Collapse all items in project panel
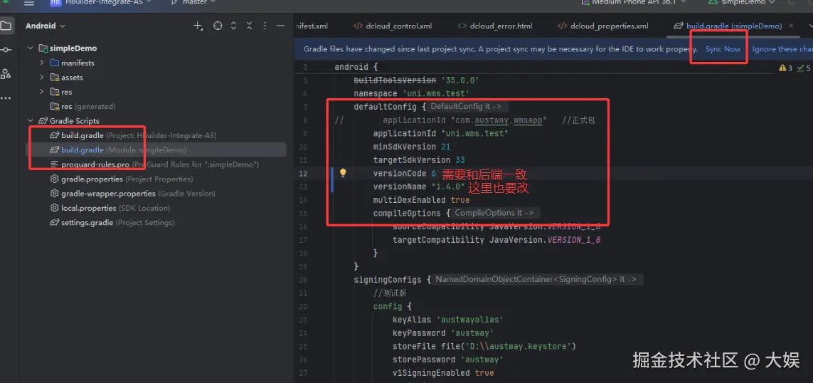This screenshot has width=813, height=383. [x=249, y=26]
